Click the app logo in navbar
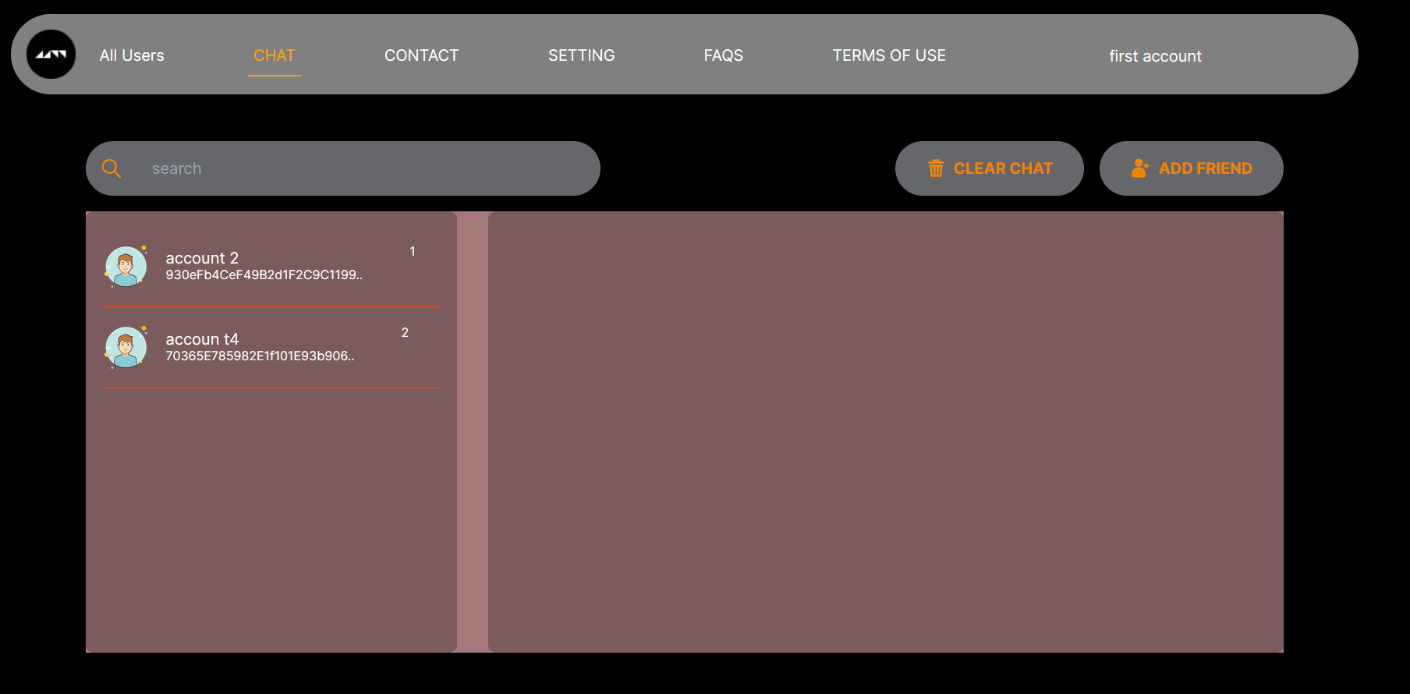The height and width of the screenshot is (694, 1410). (51, 55)
